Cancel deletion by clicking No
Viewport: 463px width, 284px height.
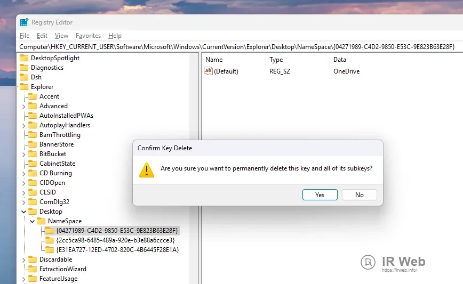(x=359, y=195)
